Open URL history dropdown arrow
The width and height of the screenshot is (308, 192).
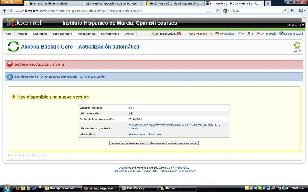point(213,11)
